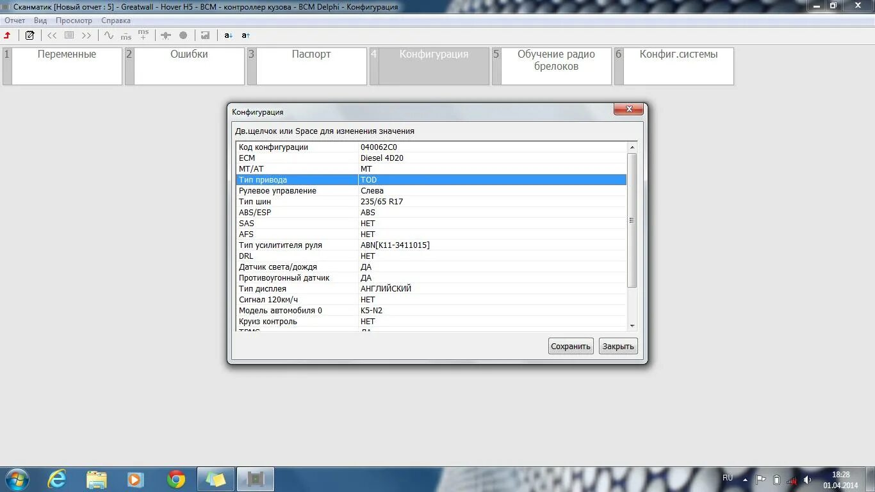Viewport: 875px width, 492px height.
Task: Click the value '235/65 R17'
Action: (382, 202)
